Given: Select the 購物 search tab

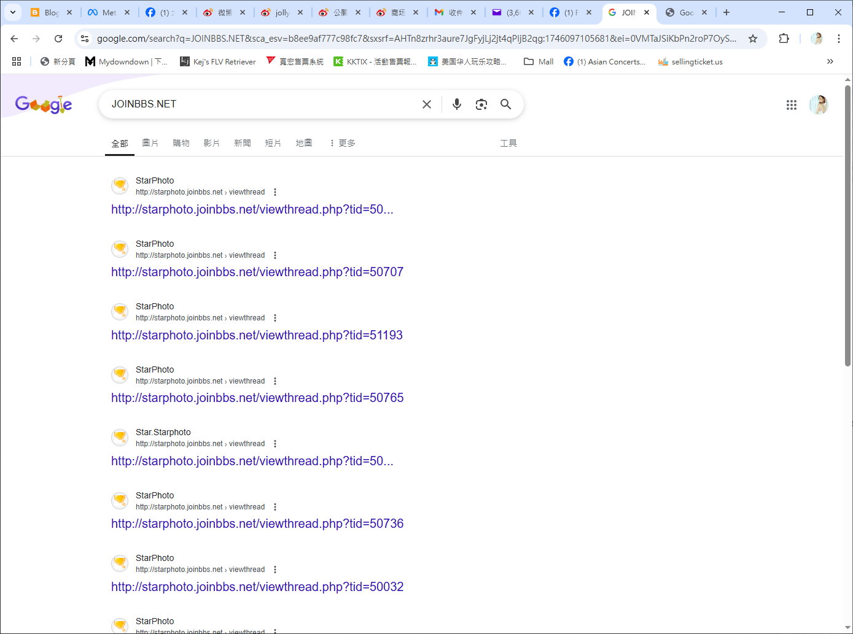Looking at the screenshot, I should pos(181,143).
